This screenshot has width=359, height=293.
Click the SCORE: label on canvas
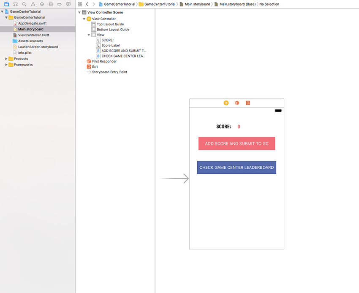pos(224,126)
